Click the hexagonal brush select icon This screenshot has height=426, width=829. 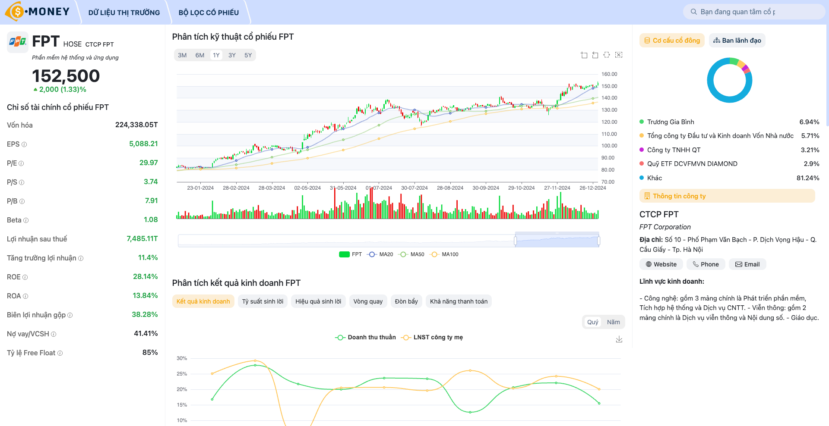click(607, 55)
